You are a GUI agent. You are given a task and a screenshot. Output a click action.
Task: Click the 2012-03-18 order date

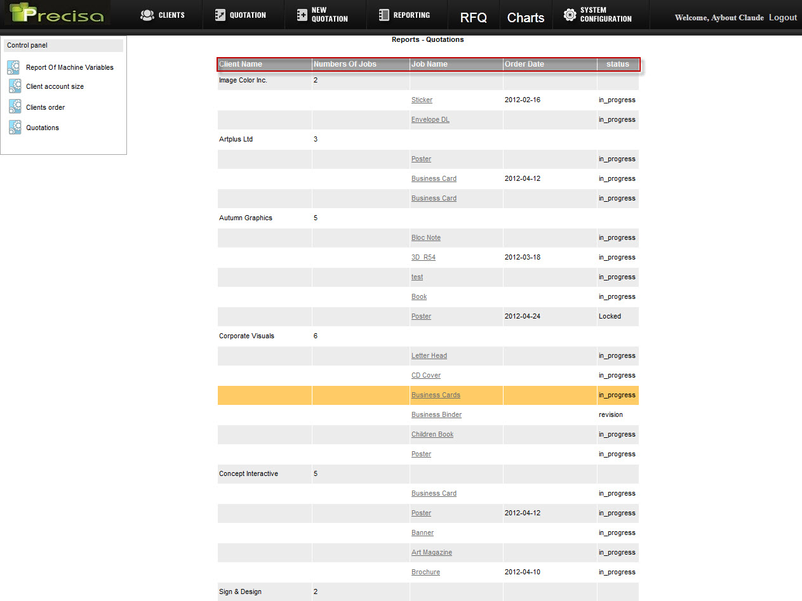click(x=522, y=257)
